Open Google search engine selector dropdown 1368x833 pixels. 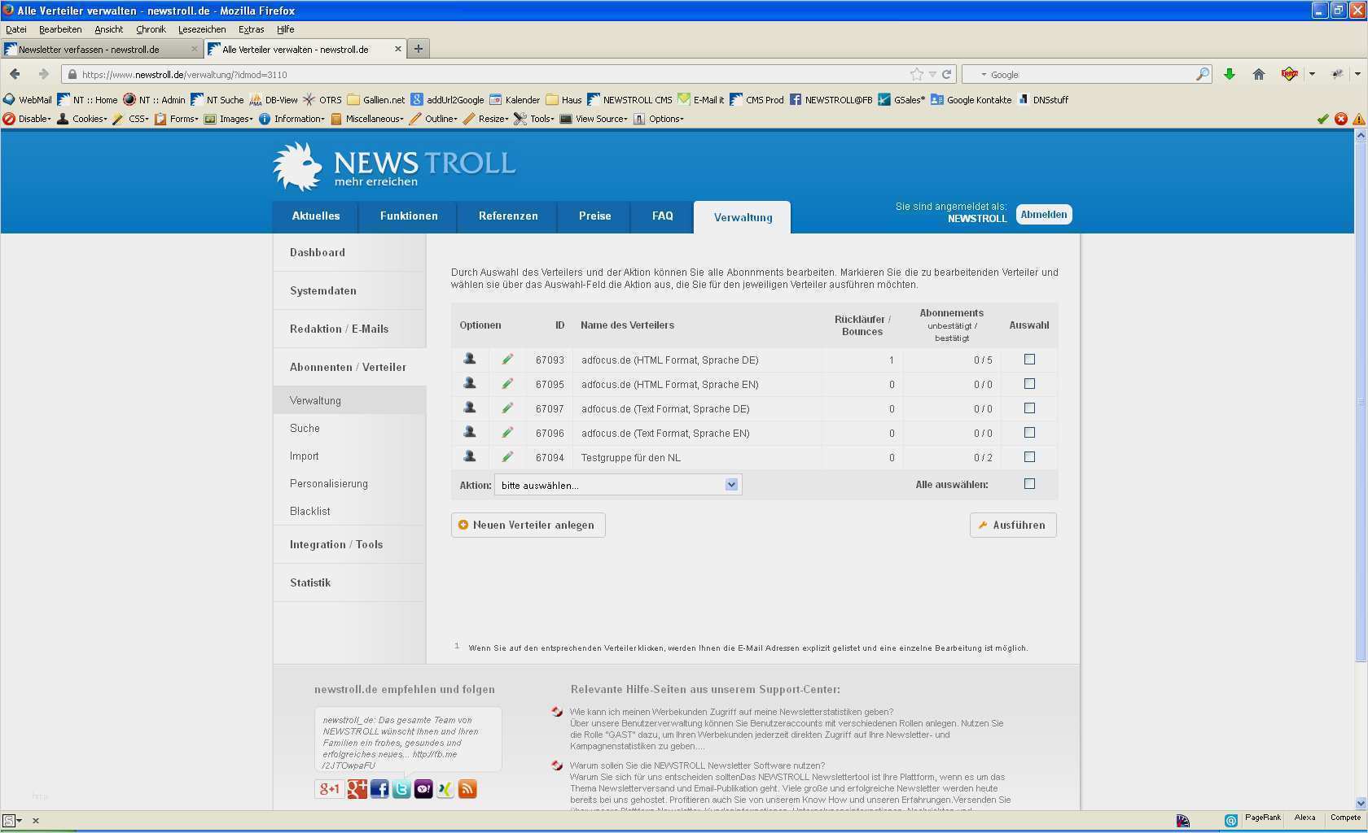tap(984, 75)
